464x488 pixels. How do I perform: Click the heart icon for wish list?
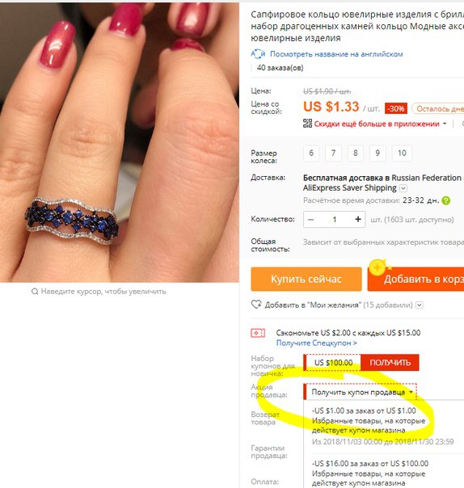coord(256,305)
